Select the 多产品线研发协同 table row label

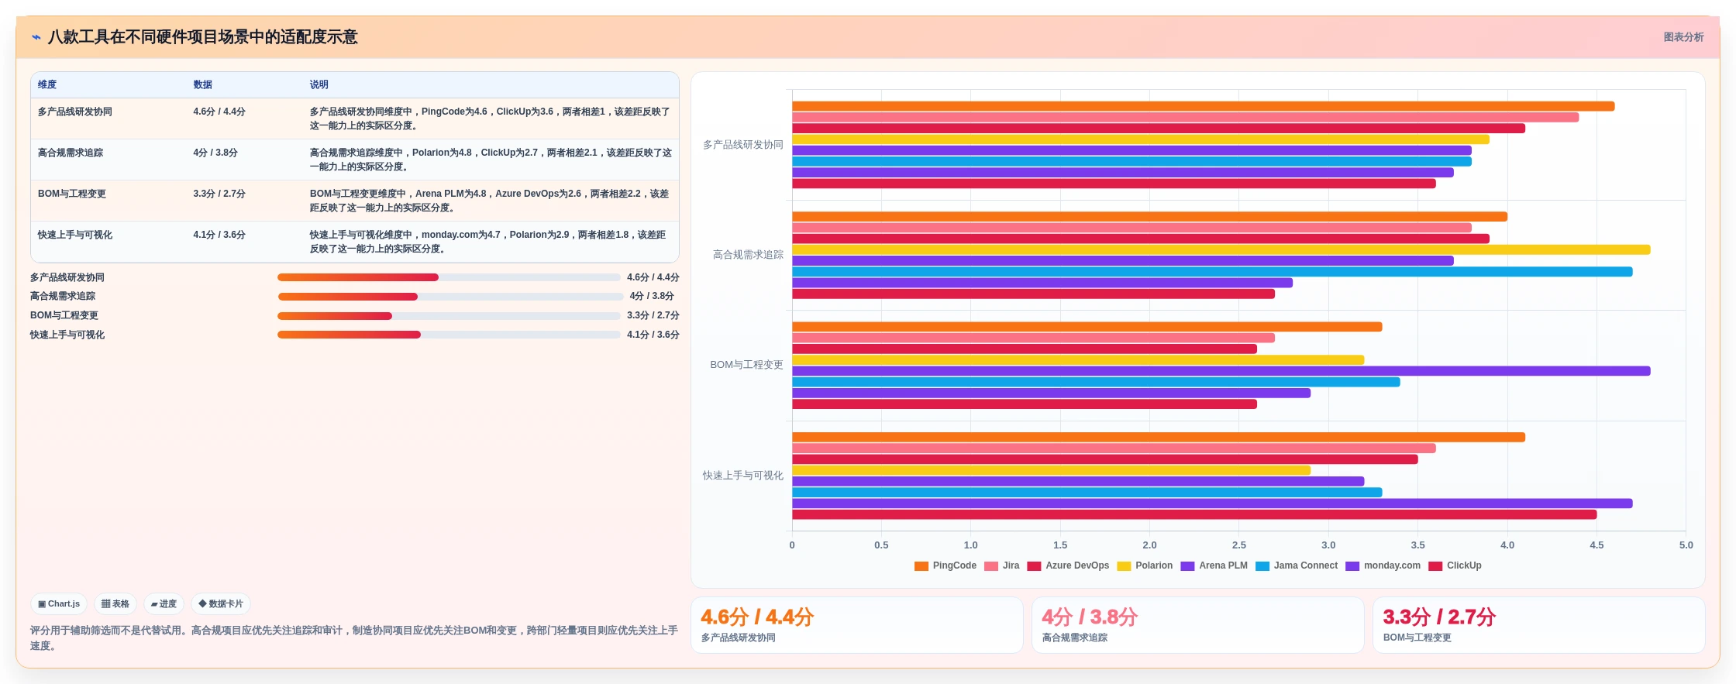pyautogui.click(x=75, y=112)
